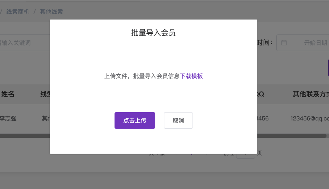Click the calendar icon in date picker

click(284, 43)
